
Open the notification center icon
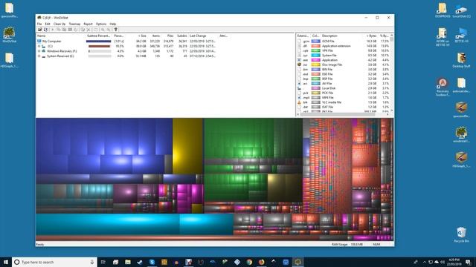tap(468, 262)
